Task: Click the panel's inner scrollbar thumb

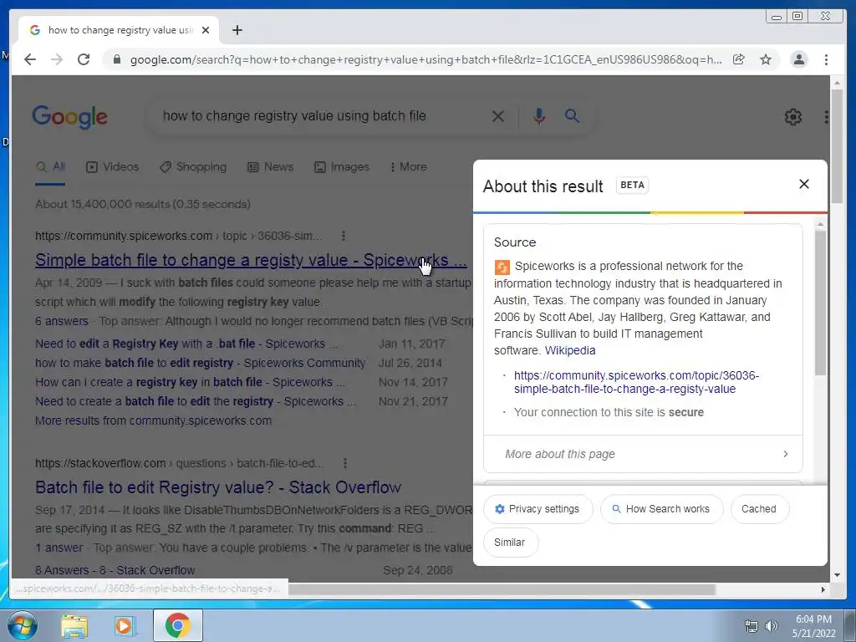Action: (820, 303)
